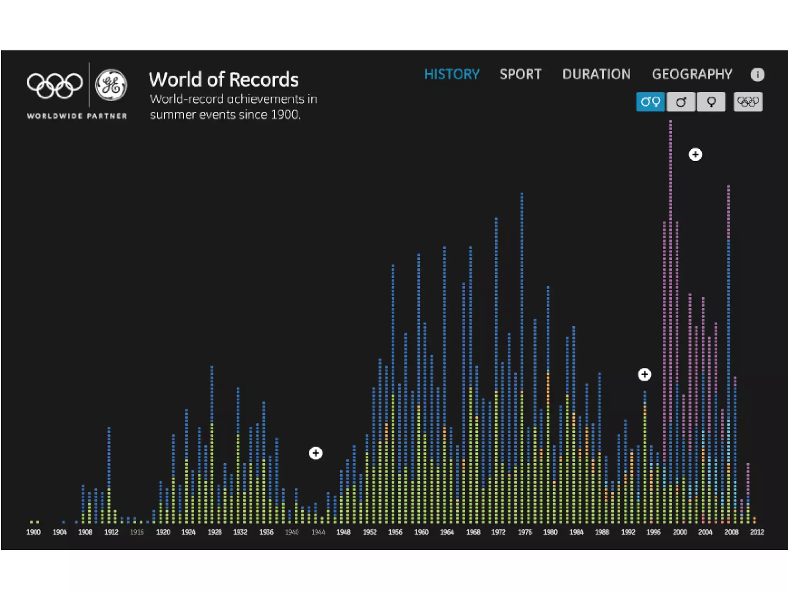Select the combined male and female filter
The width and height of the screenshot is (788, 591).
[650, 102]
